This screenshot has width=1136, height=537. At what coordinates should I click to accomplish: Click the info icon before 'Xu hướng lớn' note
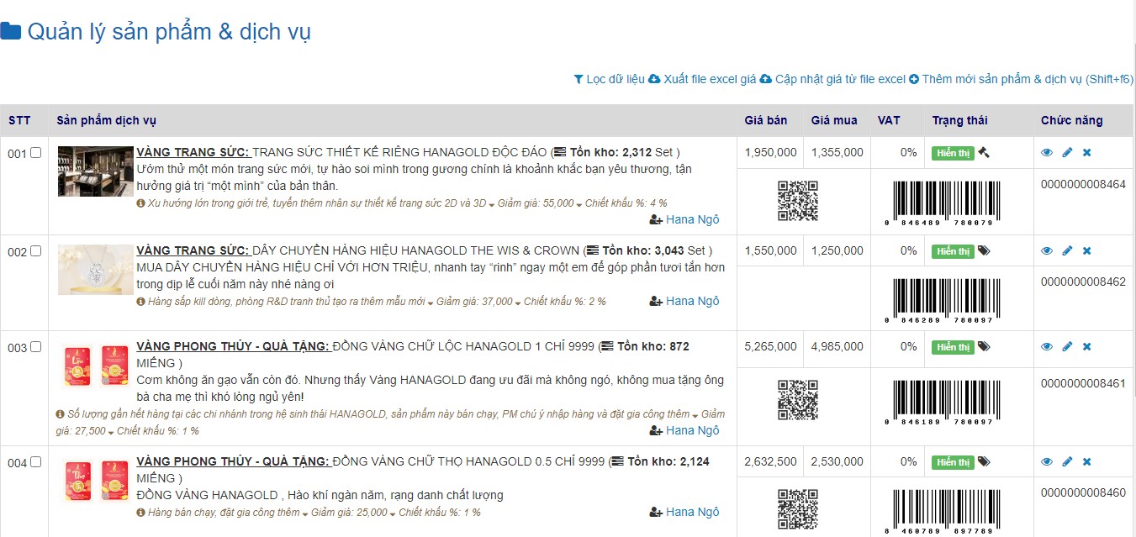click(x=140, y=203)
